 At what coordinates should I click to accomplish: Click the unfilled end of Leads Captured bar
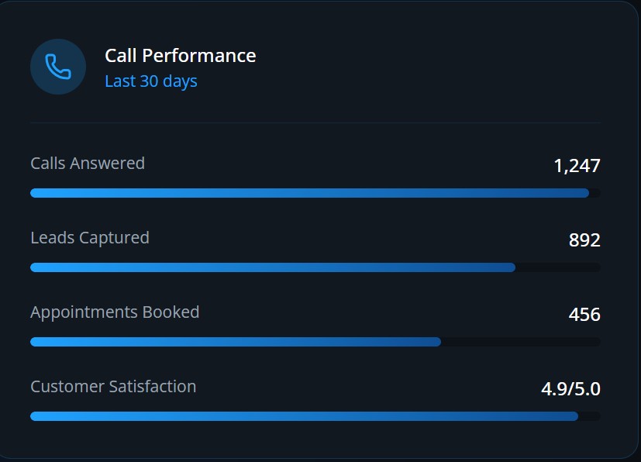[x=558, y=267]
